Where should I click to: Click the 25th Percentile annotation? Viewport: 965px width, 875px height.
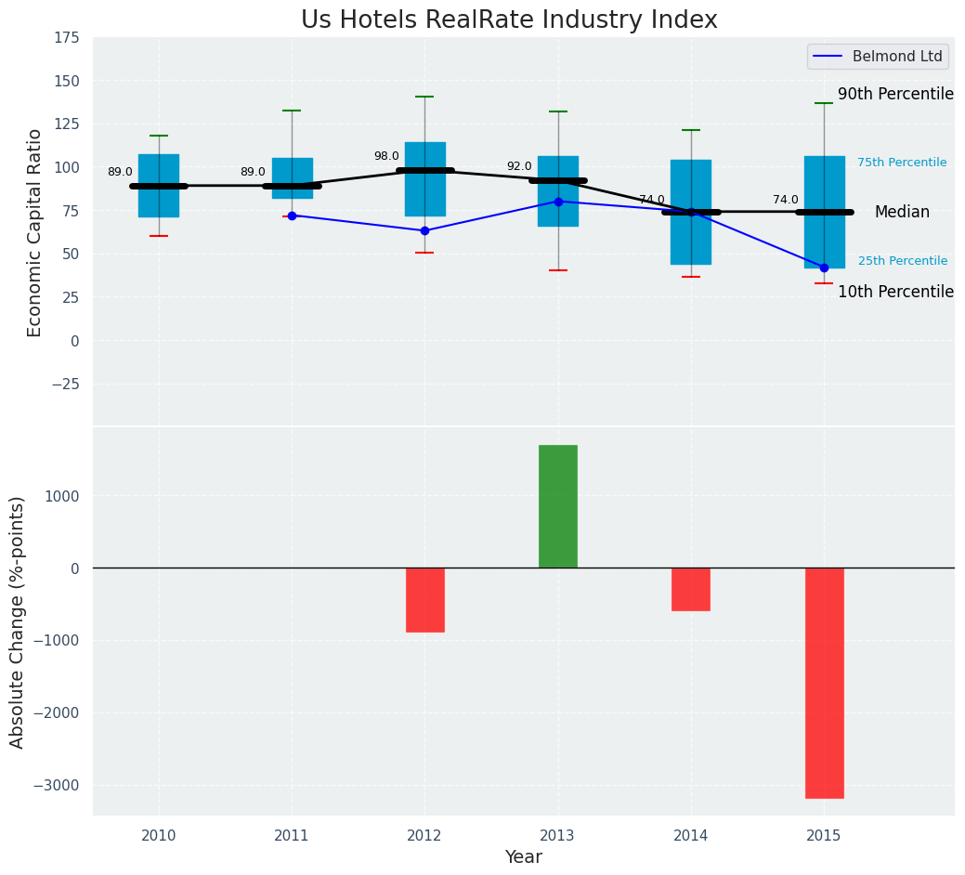pyautogui.click(x=903, y=261)
